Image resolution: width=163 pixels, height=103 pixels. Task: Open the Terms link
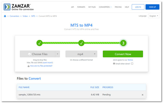pos(130,60)
